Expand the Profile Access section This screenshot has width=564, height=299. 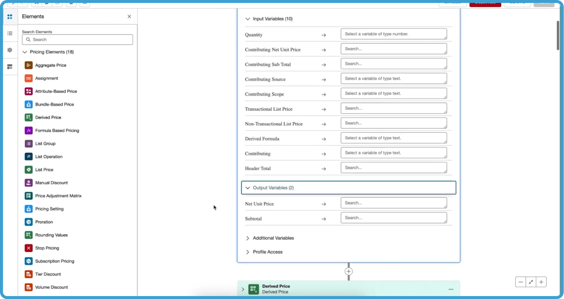click(x=248, y=252)
